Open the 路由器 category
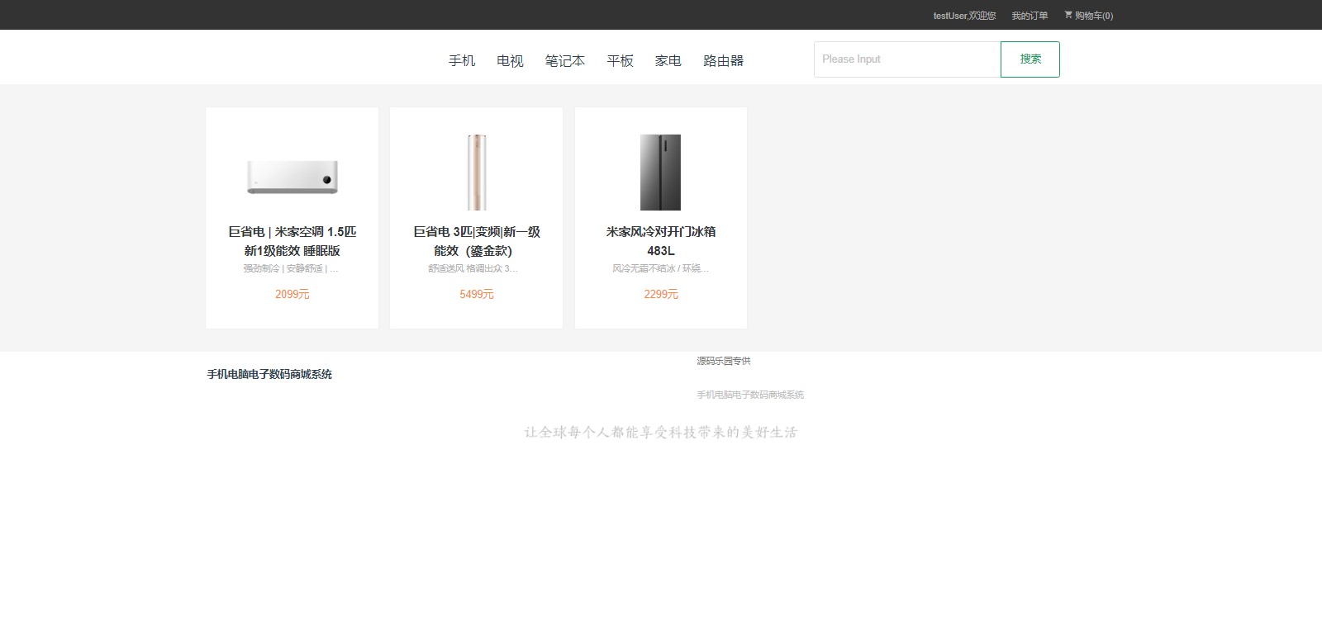 (723, 61)
